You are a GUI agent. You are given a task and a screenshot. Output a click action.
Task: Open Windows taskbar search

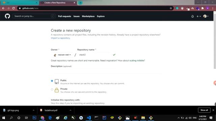pyautogui.click(x=11, y=118)
